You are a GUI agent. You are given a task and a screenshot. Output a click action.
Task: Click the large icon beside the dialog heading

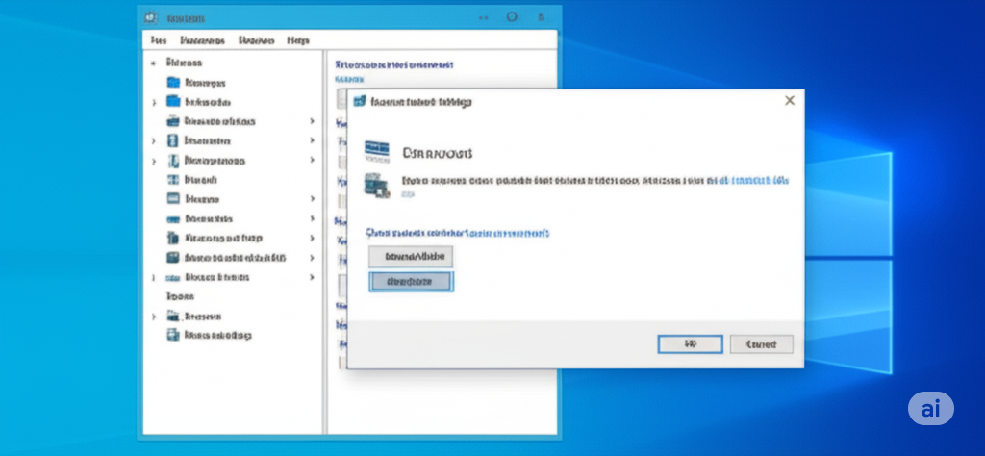click(x=377, y=151)
